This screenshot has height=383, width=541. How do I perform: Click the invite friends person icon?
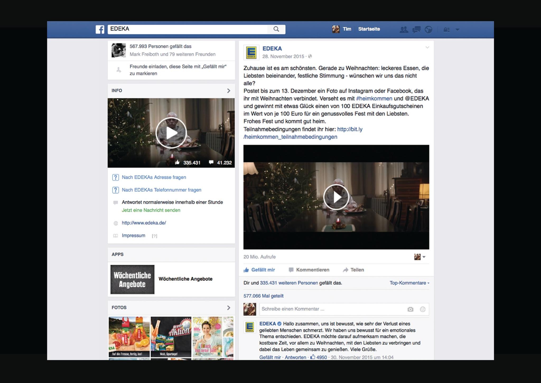(119, 70)
